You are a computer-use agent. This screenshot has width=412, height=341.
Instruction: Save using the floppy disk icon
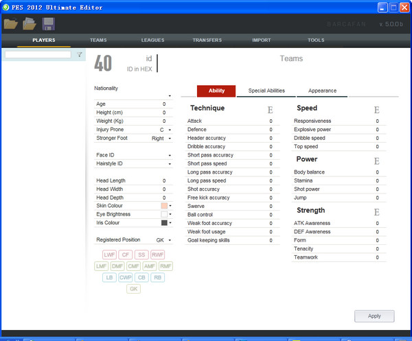coord(49,24)
